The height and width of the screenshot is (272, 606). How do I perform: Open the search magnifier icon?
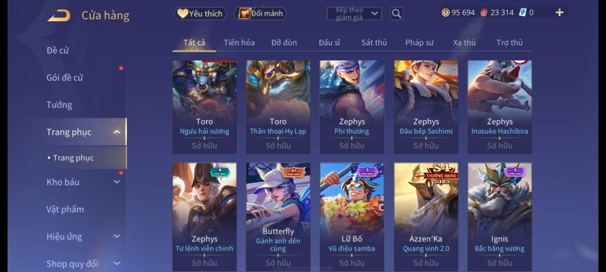coord(396,14)
